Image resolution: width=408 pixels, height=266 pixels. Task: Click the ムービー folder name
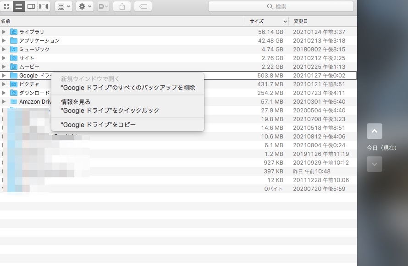click(29, 66)
